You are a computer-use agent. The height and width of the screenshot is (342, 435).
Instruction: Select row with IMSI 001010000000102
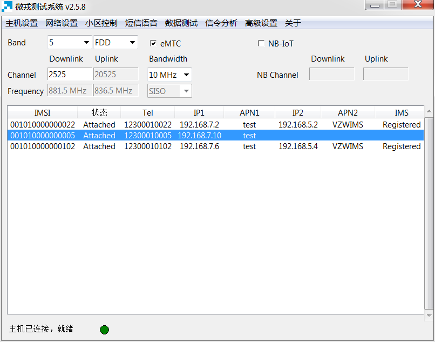[x=215, y=146]
